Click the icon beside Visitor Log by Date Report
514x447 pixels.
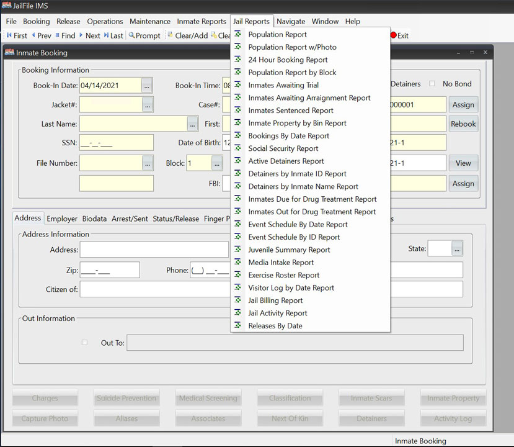coord(237,287)
